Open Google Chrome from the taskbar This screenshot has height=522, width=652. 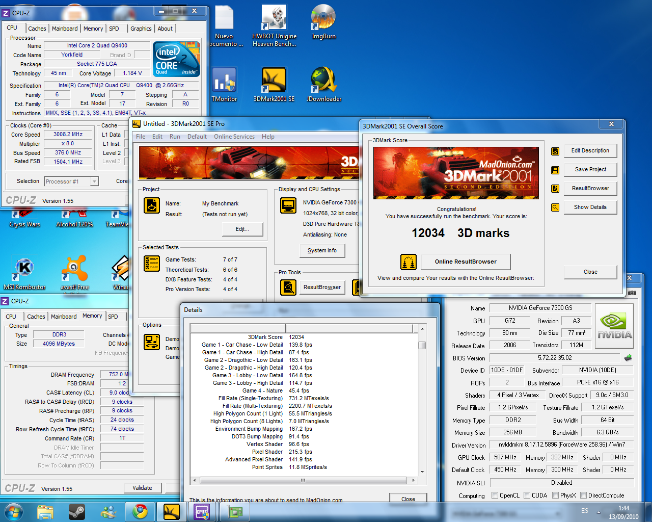[x=140, y=511]
